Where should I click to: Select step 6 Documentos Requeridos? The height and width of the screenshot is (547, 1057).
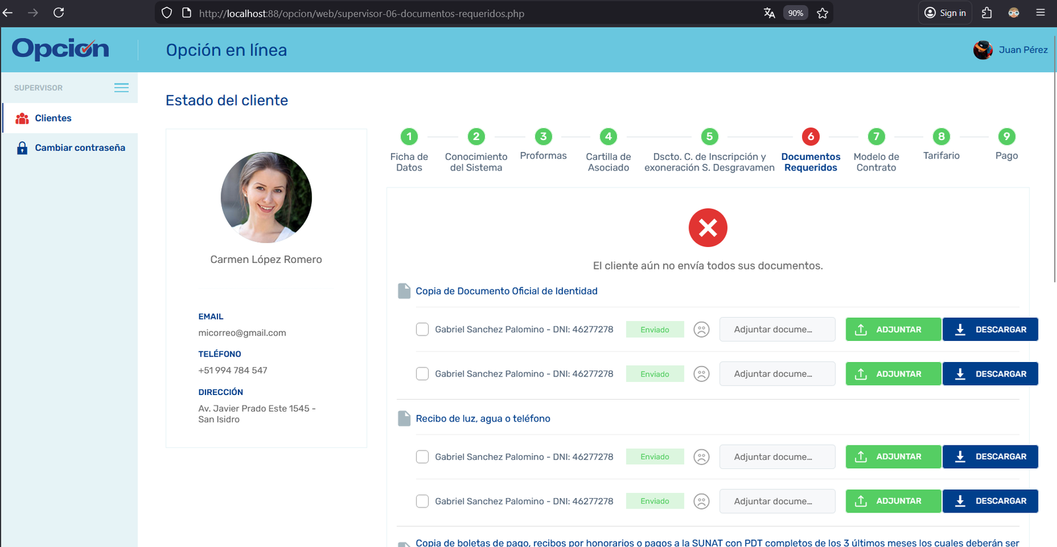[x=811, y=150]
